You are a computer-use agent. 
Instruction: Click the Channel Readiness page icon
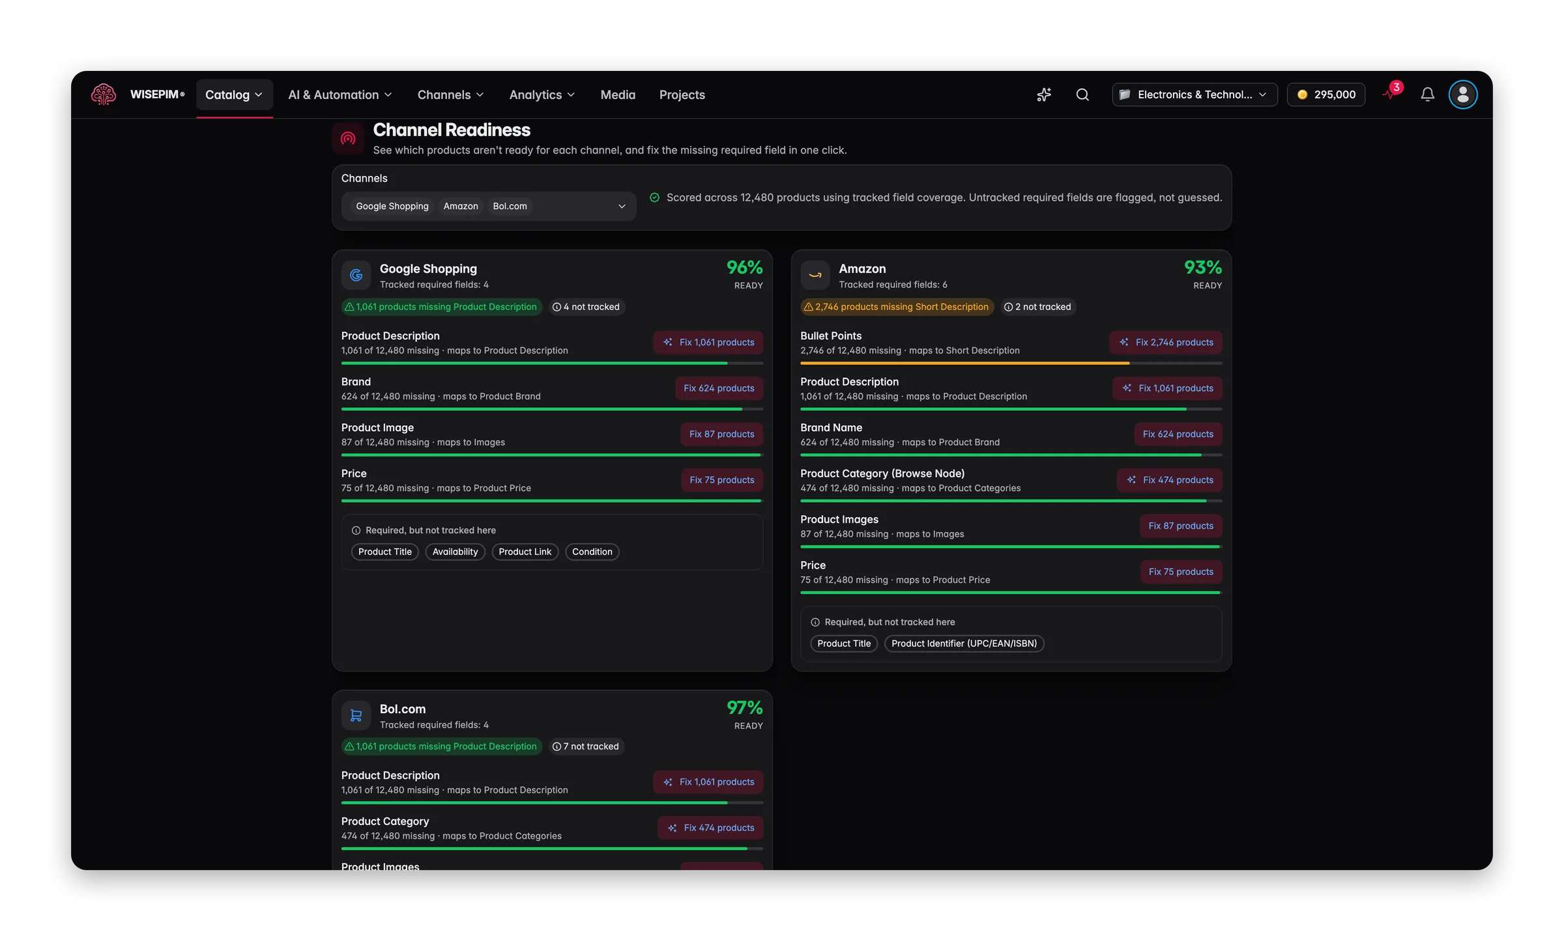coord(348,138)
